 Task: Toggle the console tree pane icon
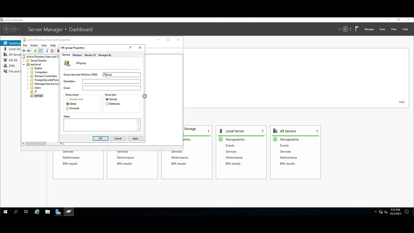click(40, 51)
